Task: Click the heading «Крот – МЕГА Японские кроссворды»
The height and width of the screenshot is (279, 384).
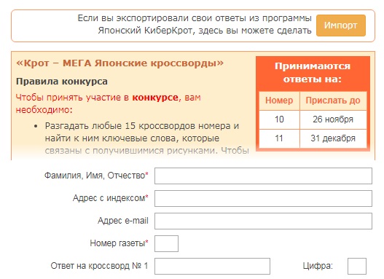Action: tap(119, 63)
